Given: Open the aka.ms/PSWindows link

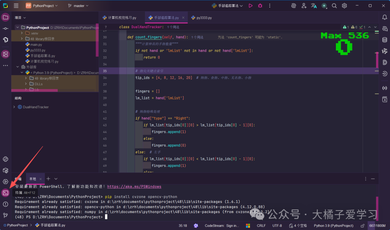Looking at the screenshot, I should tap(134, 186).
